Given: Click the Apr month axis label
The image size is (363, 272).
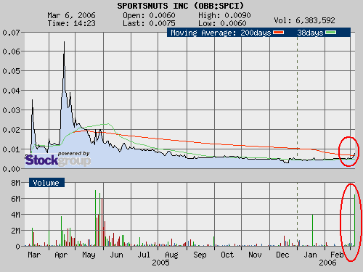Looking at the screenshot, I should click(61, 255).
